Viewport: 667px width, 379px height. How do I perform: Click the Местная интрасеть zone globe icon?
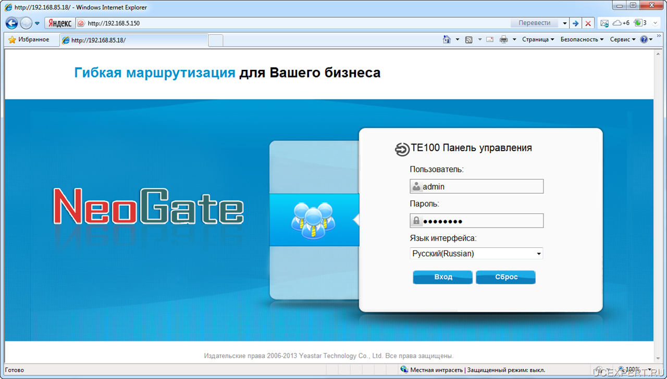click(404, 370)
